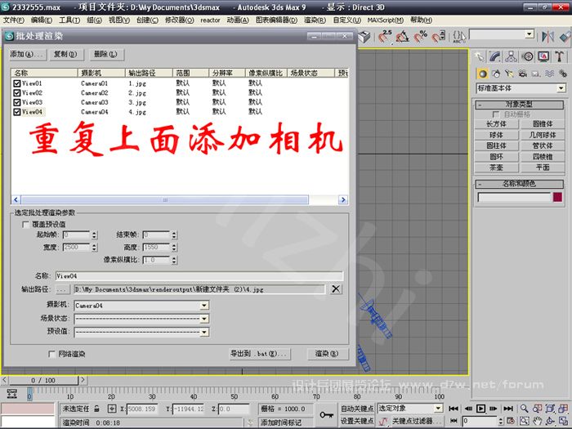Uncheck the View02 checkbox
Screen dimensions: 572x429
pyautogui.click(x=17, y=93)
